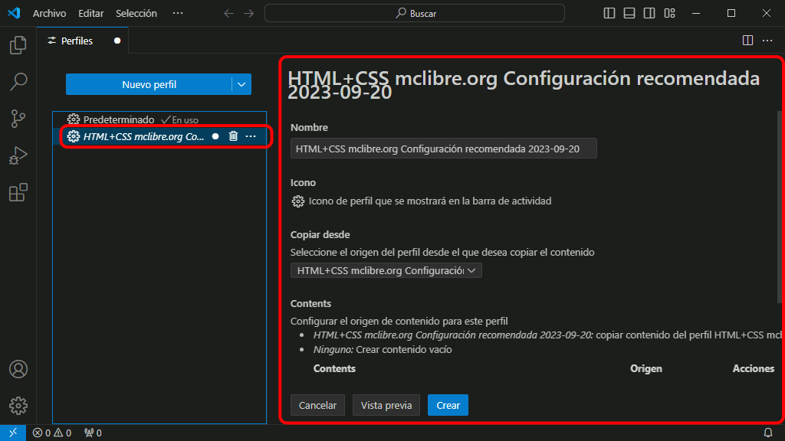The width and height of the screenshot is (785, 441).
Task: Open the Accounts menu icon
Action: pyautogui.click(x=18, y=369)
